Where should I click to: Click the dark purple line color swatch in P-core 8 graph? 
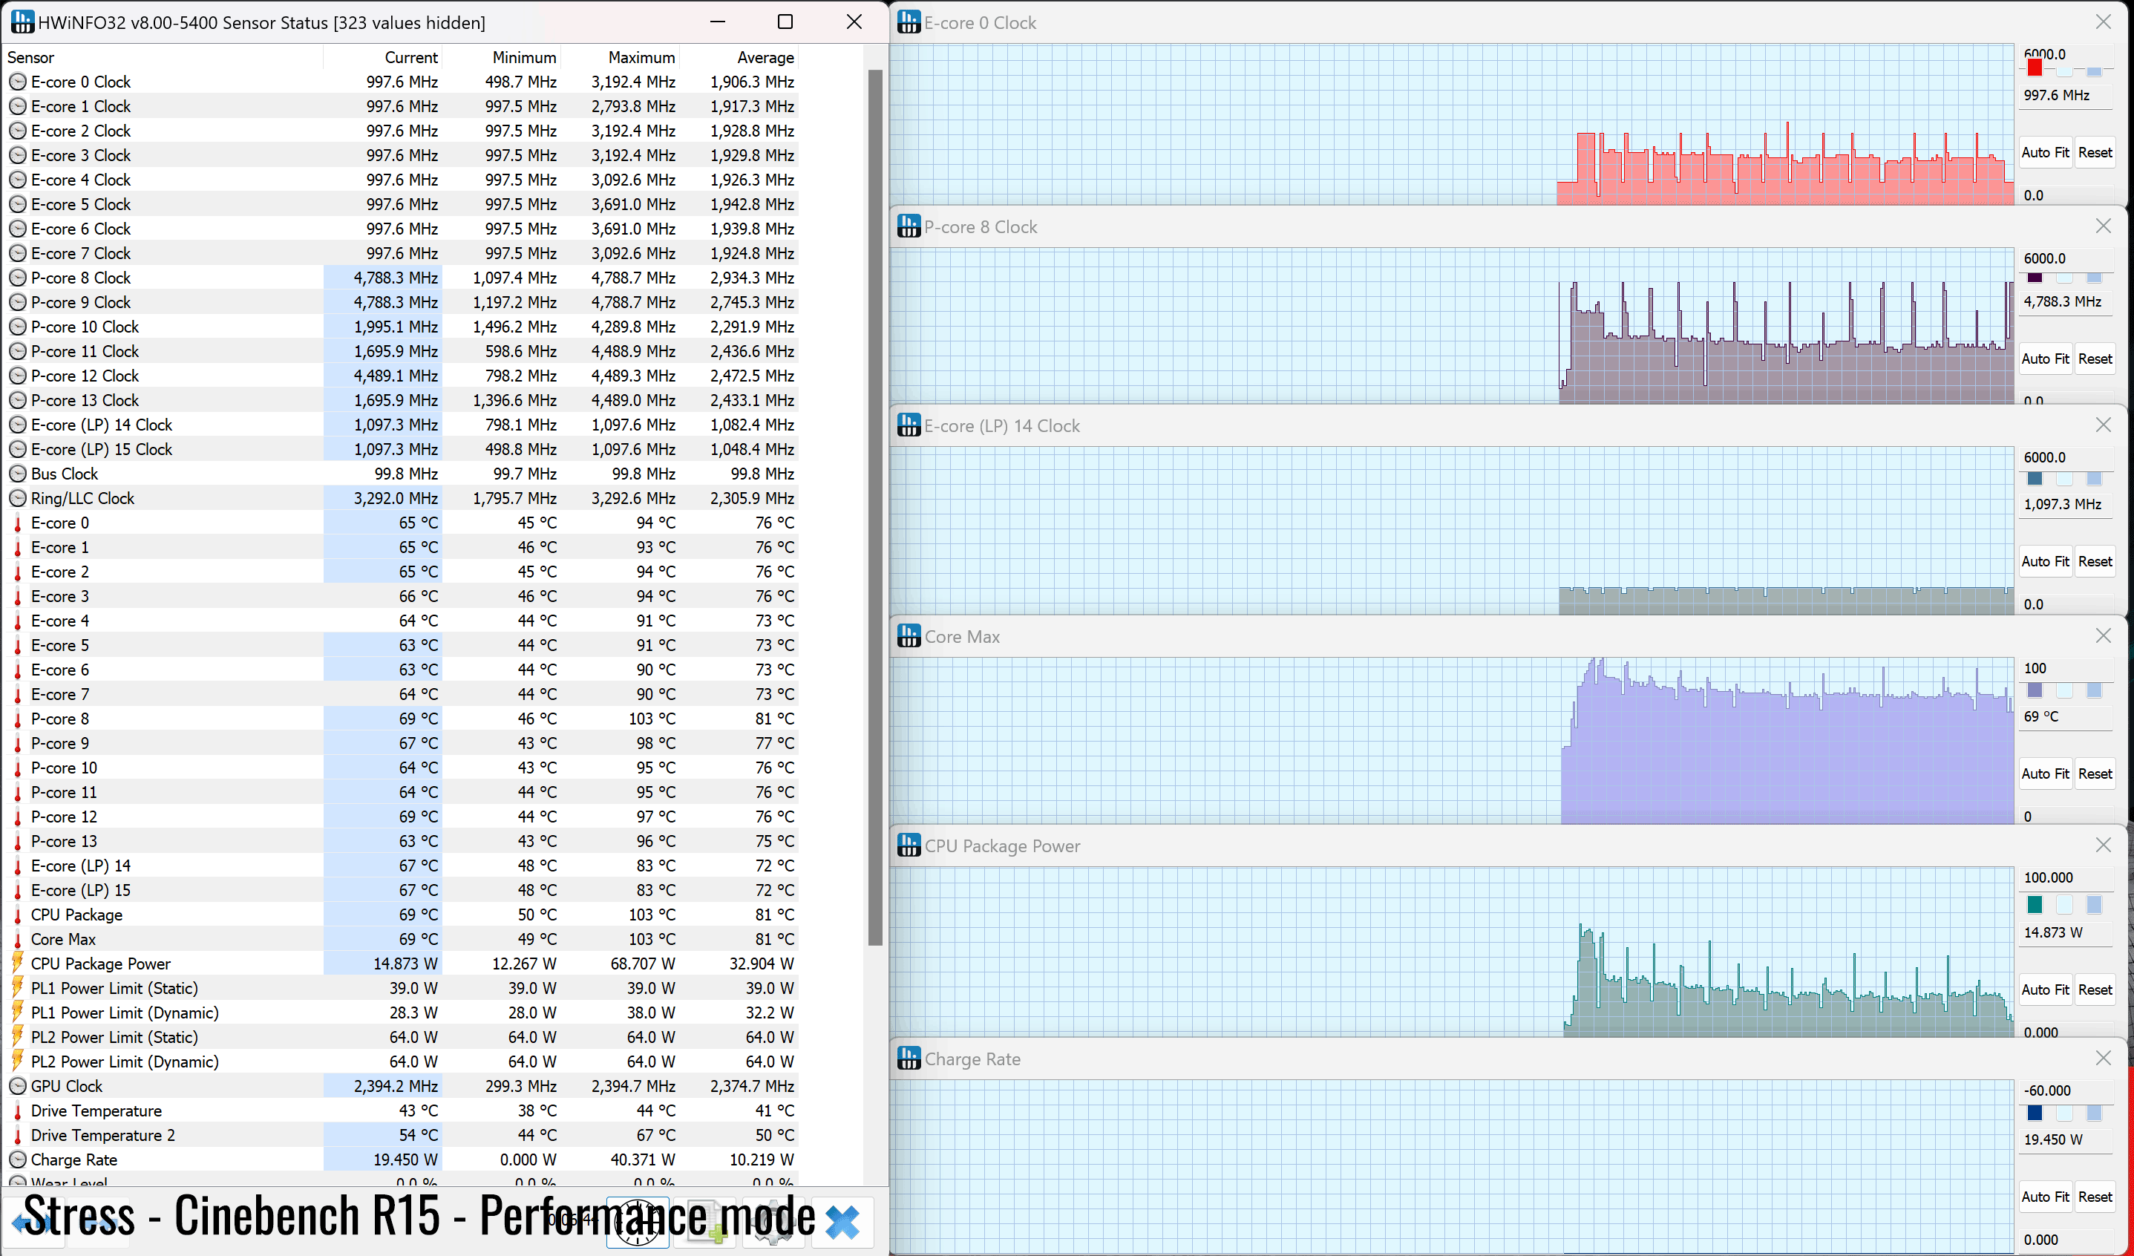(x=2035, y=277)
